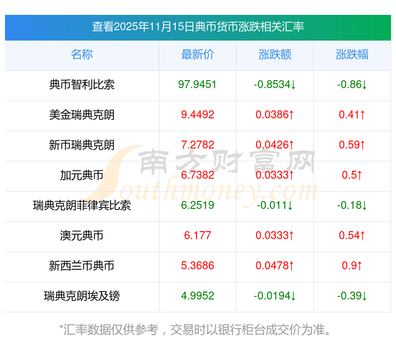Click the price 6.177

pos(198,236)
